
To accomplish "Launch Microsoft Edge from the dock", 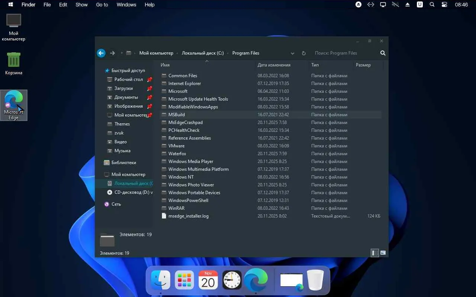I will pos(256,280).
